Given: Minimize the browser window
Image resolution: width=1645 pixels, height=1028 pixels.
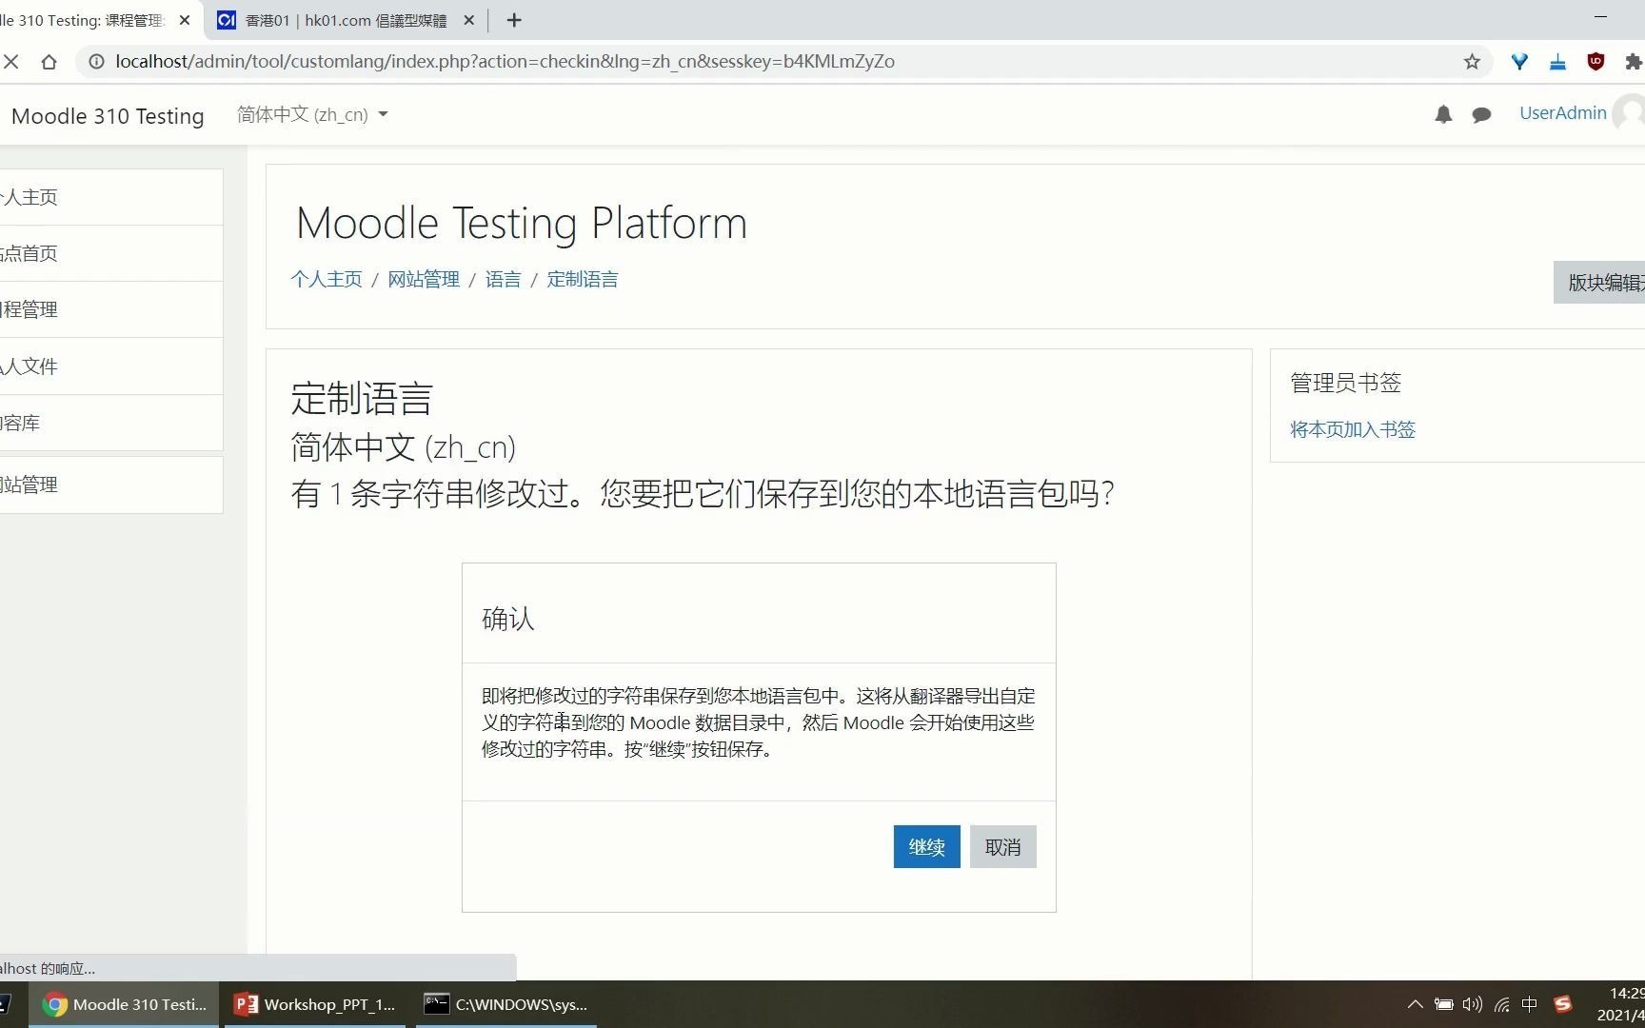Looking at the screenshot, I should 1600,17.
